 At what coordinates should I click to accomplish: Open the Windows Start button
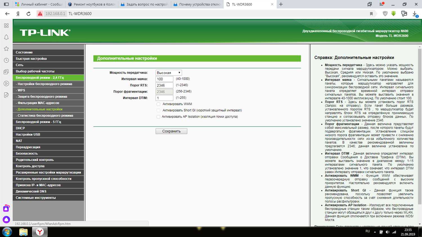(x=7, y=232)
